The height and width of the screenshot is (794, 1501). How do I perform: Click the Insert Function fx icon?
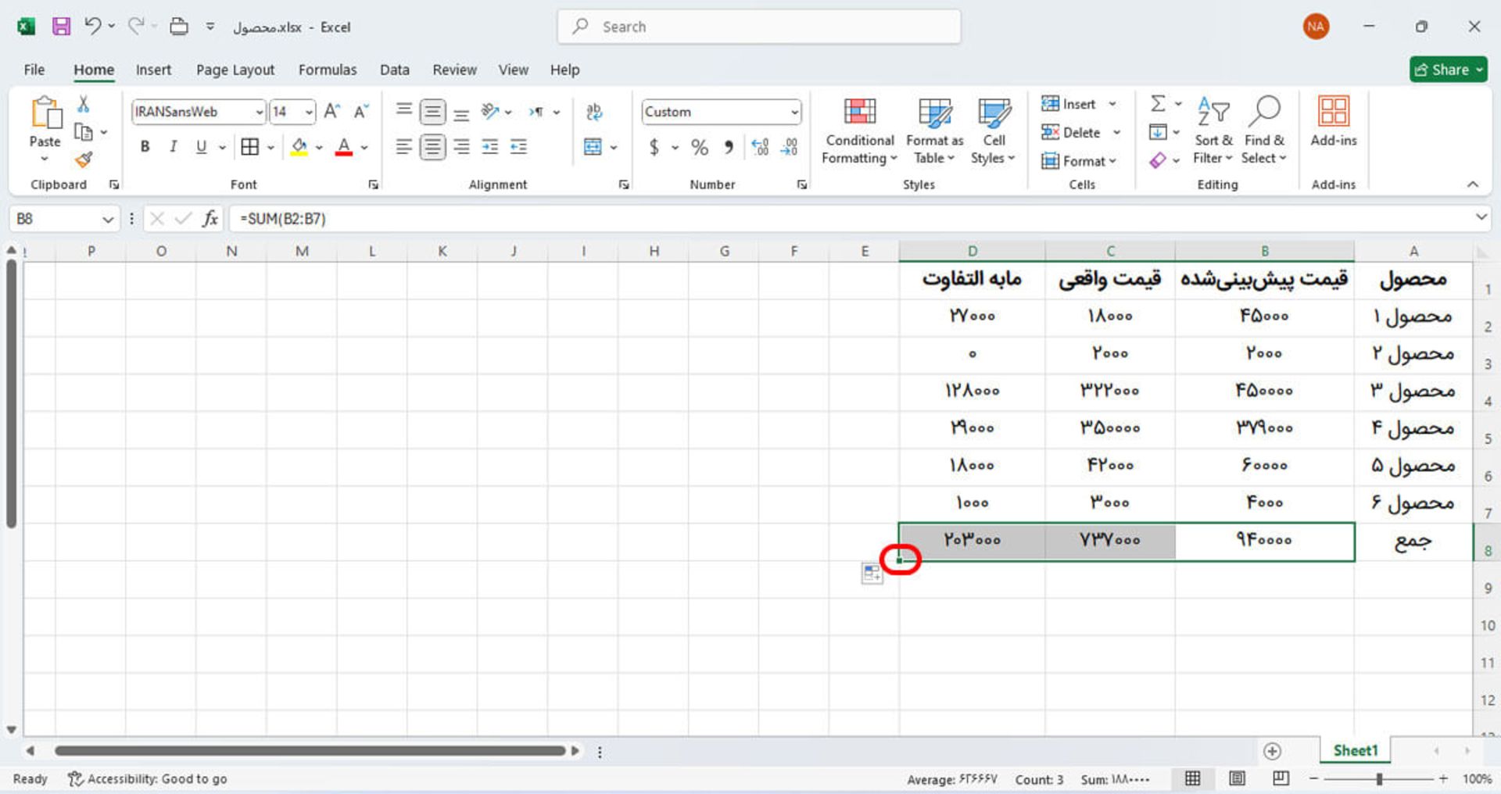click(x=210, y=219)
